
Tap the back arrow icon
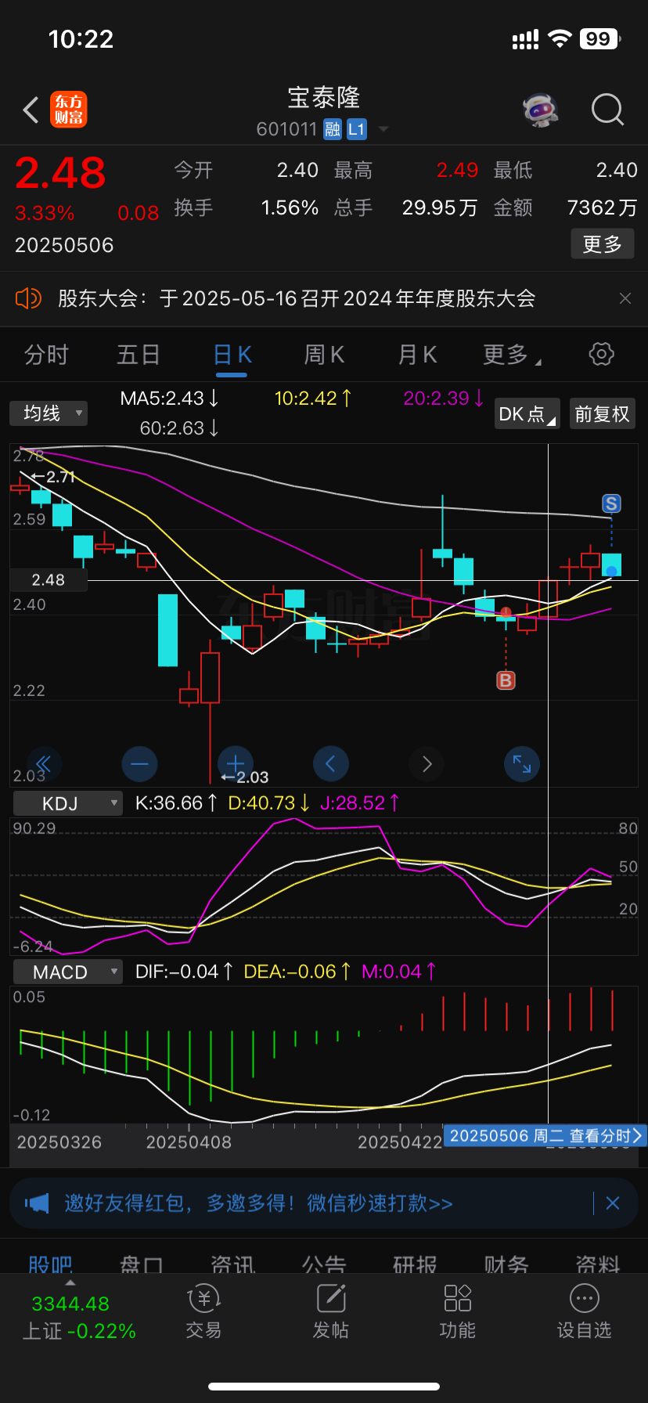coord(31,110)
